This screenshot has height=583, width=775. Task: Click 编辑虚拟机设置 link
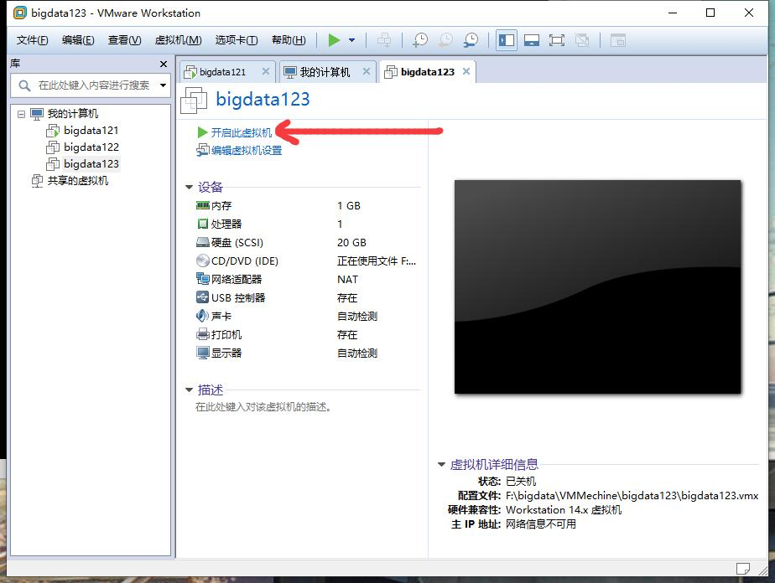pyautogui.click(x=247, y=151)
